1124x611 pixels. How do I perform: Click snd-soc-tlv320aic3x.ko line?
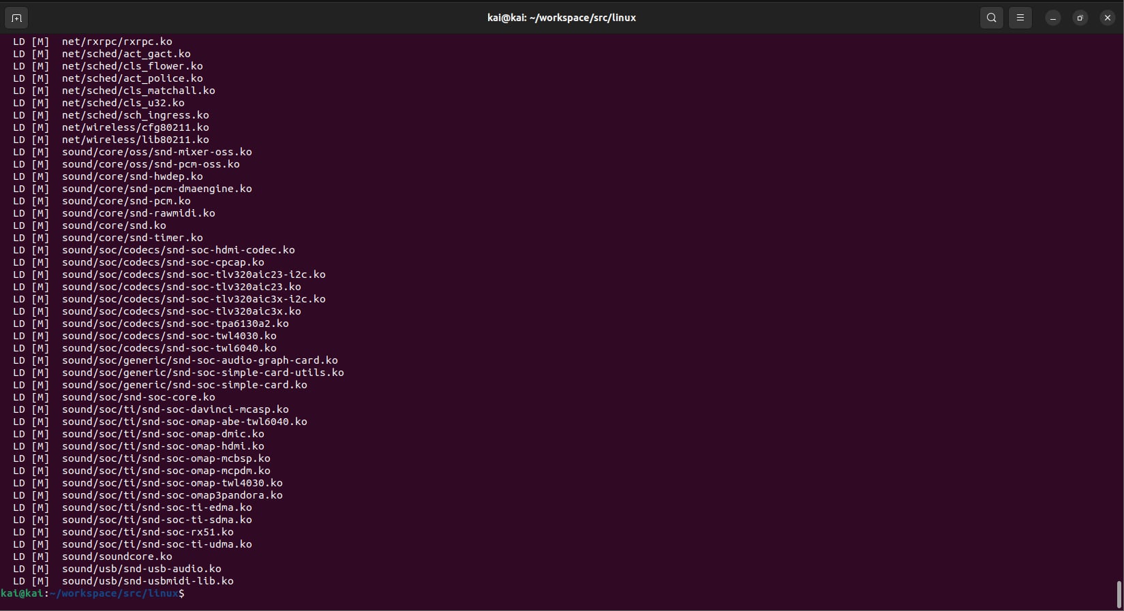(x=157, y=311)
